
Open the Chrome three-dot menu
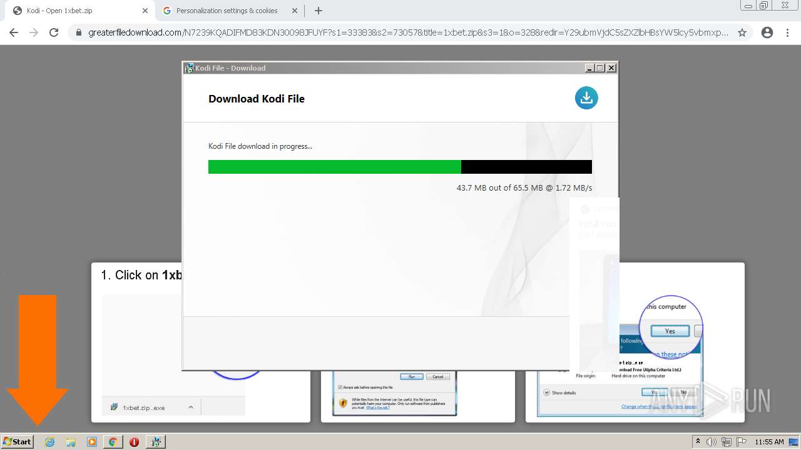click(788, 32)
